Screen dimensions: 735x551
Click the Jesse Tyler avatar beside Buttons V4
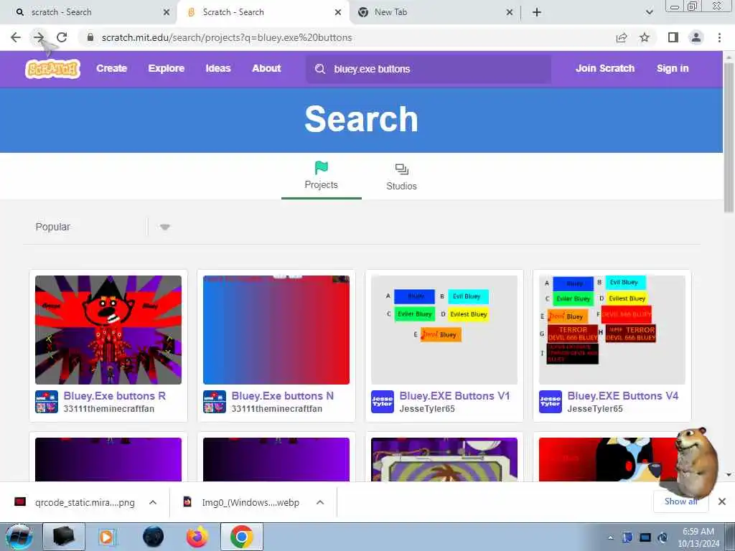coord(551,402)
